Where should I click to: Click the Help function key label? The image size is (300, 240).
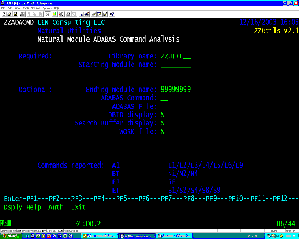(x=34, y=207)
